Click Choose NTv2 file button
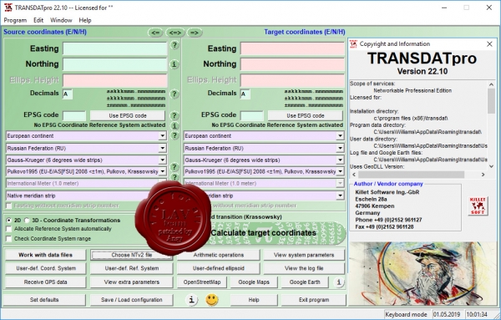The height and width of the screenshot is (320, 501). point(132,255)
